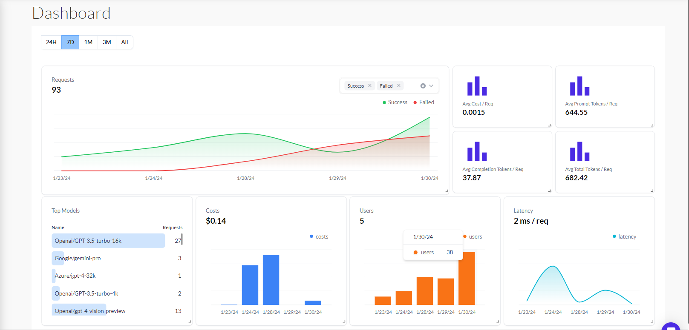The image size is (689, 330).
Task: Toggle the latency legend series
Action: click(624, 236)
